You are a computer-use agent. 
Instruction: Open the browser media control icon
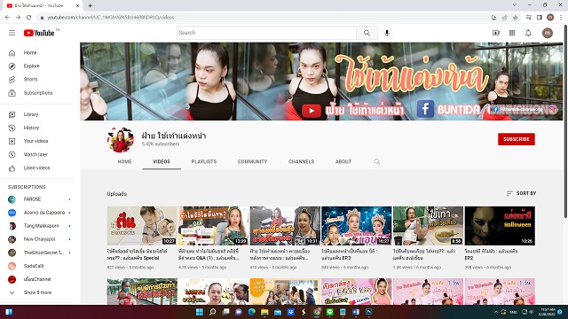coord(529,18)
